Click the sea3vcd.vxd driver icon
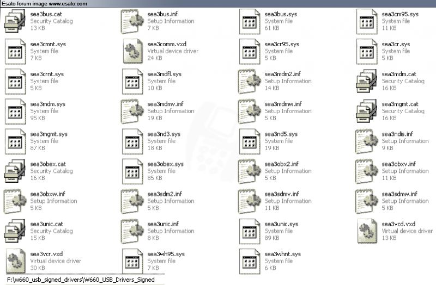The width and height of the screenshot is (436, 285). [367, 231]
